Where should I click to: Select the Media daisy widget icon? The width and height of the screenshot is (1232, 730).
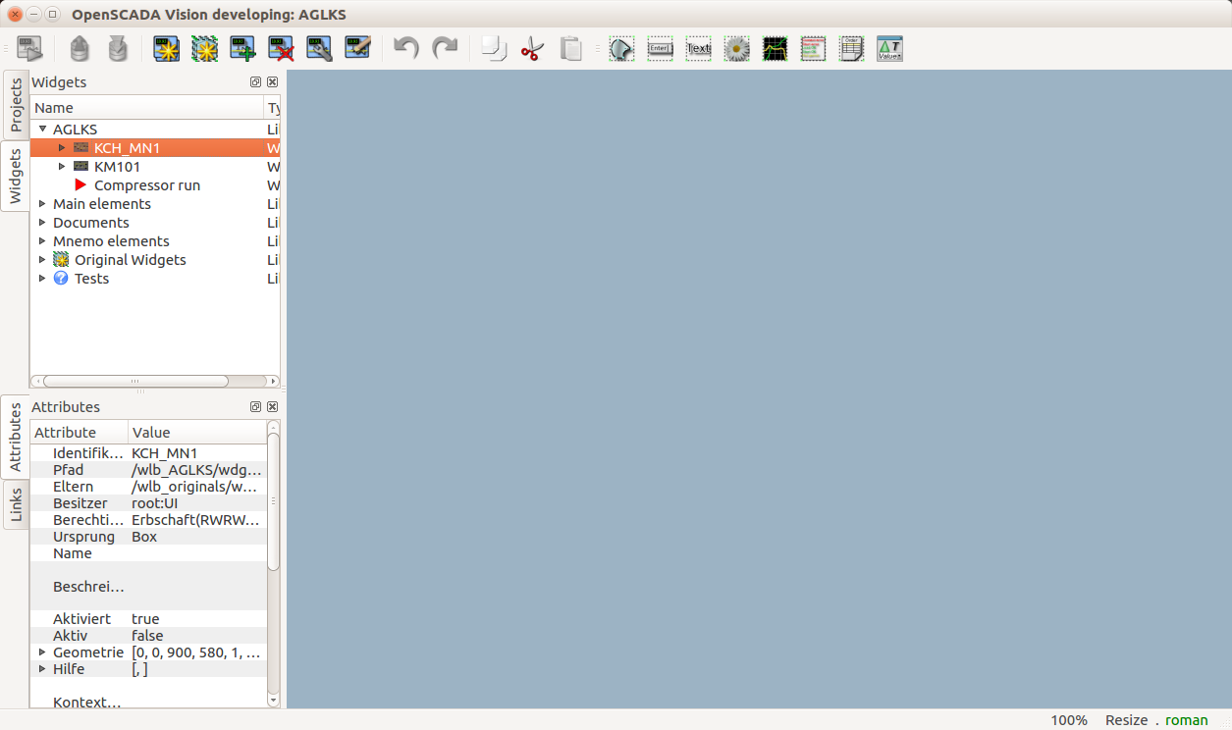[736, 48]
